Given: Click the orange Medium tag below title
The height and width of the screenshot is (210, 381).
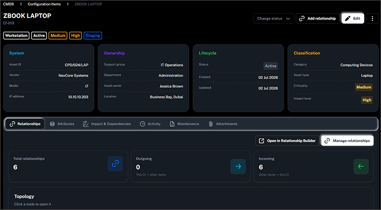Looking at the screenshot, I should (x=58, y=35).
